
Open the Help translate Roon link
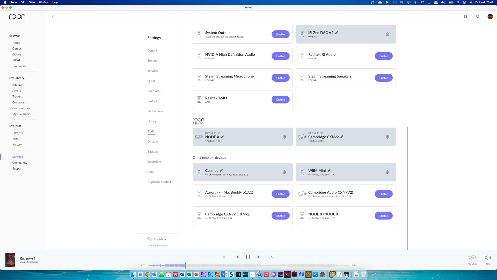coord(157,246)
